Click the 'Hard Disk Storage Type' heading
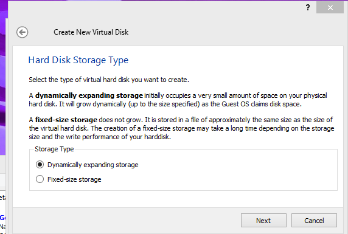Screen dimensions: 348x234 [78, 60]
